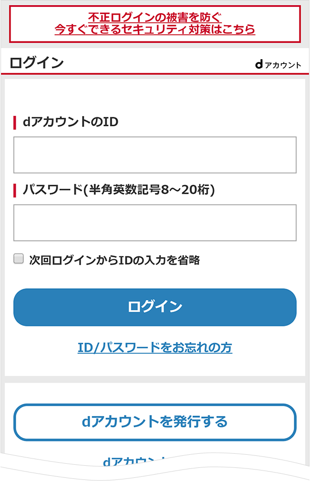
Task: Click the blue ログイン button
Action: [x=155, y=307]
